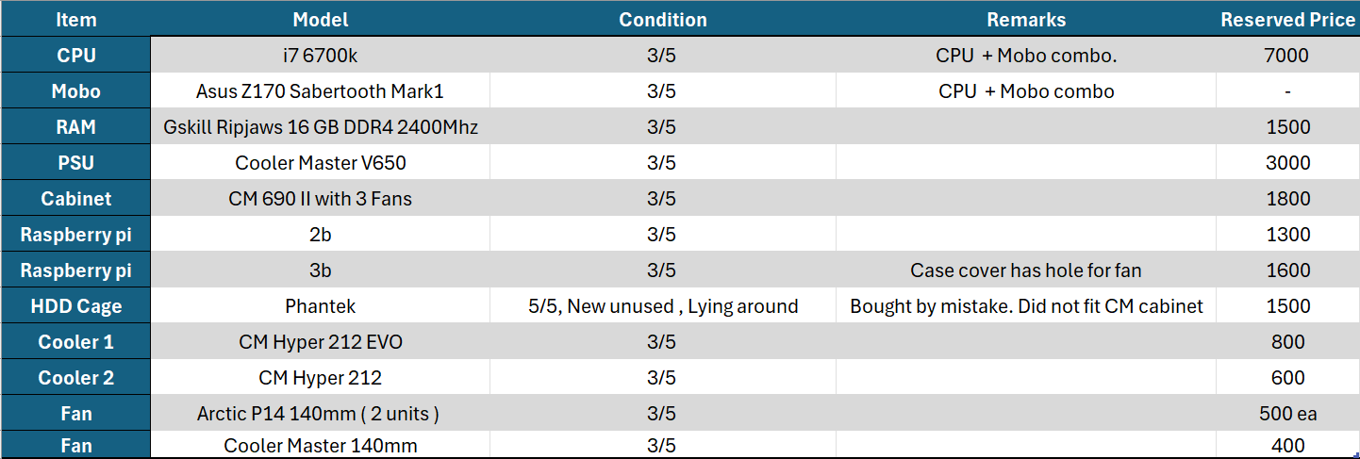
Task: Select the Item column header
Action: (75, 19)
